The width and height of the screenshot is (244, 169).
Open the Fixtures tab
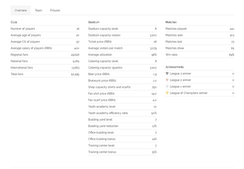55,10
